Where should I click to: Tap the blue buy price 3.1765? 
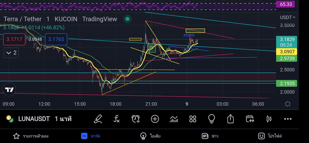(x=56, y=39)
